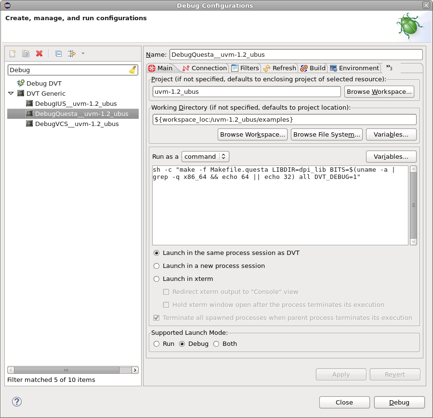Enable the Launch in xterm option
The width and height of the screenshot is (433, 418).
click(156, 279)
